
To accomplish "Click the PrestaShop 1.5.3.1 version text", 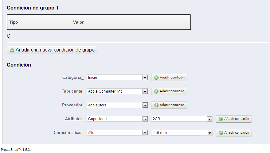I will pyautogui.click(x=17, y=150).
